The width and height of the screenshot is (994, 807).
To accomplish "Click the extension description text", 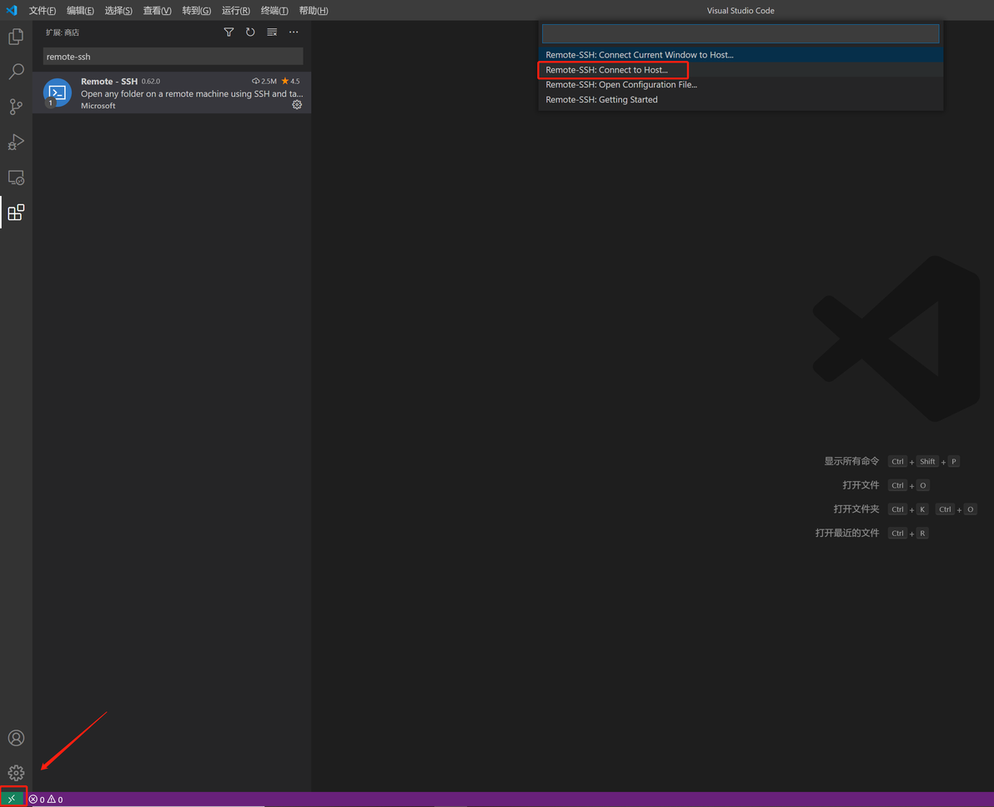I will tap(192, 94).
